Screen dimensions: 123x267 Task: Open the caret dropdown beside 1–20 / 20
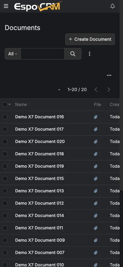[x=59, y=90]
